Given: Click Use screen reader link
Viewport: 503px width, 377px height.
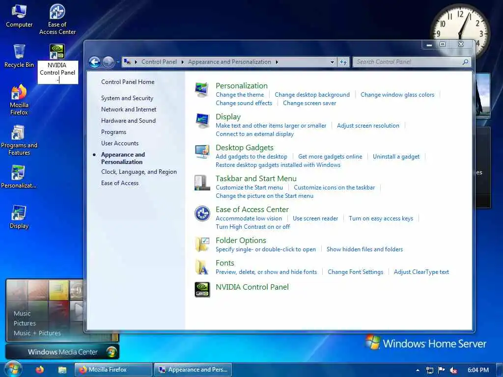Looking at the screenshot, I should pyautogui.click(x=315, y=218).
